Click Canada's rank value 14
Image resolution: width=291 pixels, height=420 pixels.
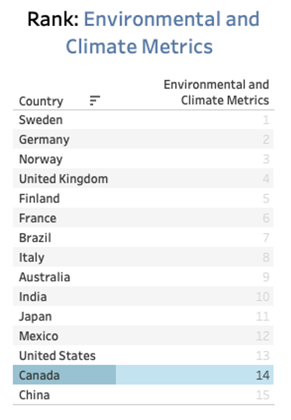tap(262, 375)
